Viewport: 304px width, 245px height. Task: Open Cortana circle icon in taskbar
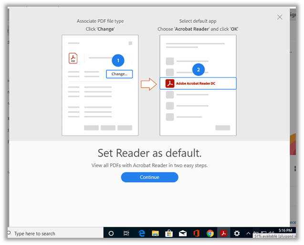pos(111,233)
